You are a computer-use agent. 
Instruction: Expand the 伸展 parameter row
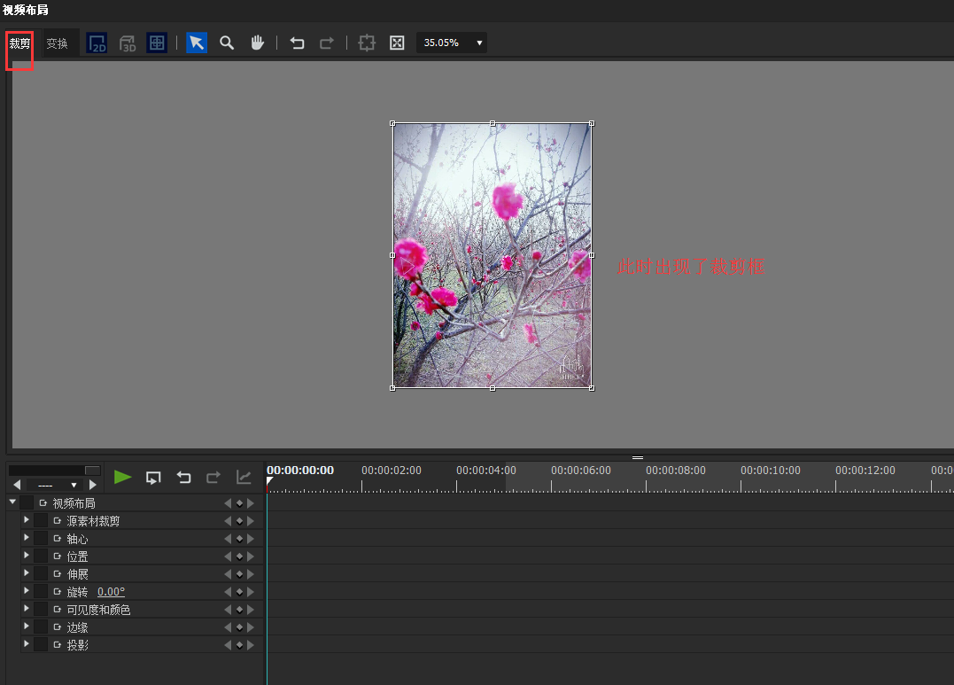27,573
